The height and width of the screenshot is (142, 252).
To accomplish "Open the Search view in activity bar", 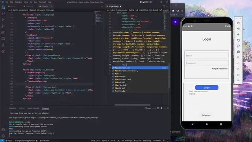I will [x=3, y=13].
